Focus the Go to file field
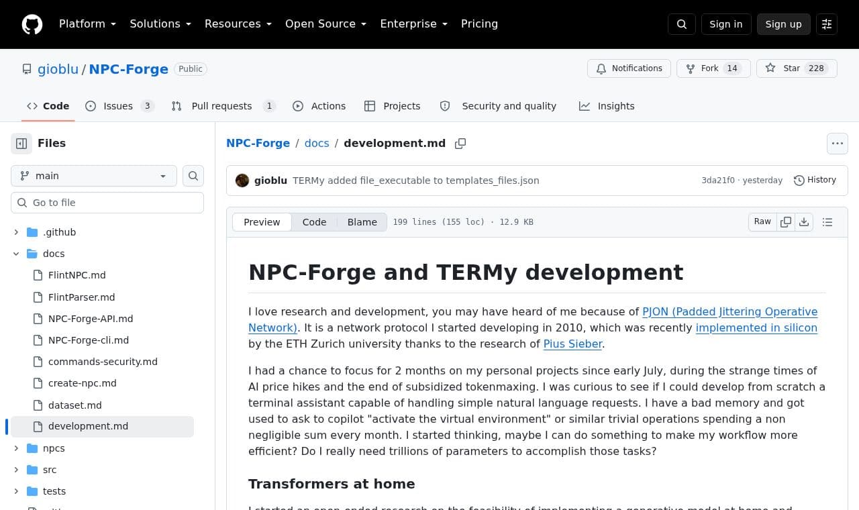The width and height of the screenshot is (859, 510). click(x=107, y=203)
